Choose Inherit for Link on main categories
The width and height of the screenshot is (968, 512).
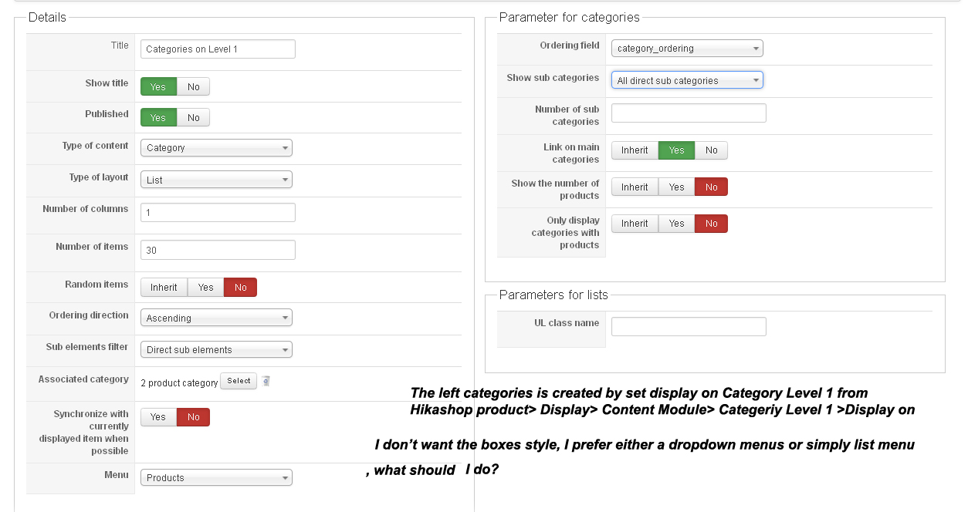point(635,150)
